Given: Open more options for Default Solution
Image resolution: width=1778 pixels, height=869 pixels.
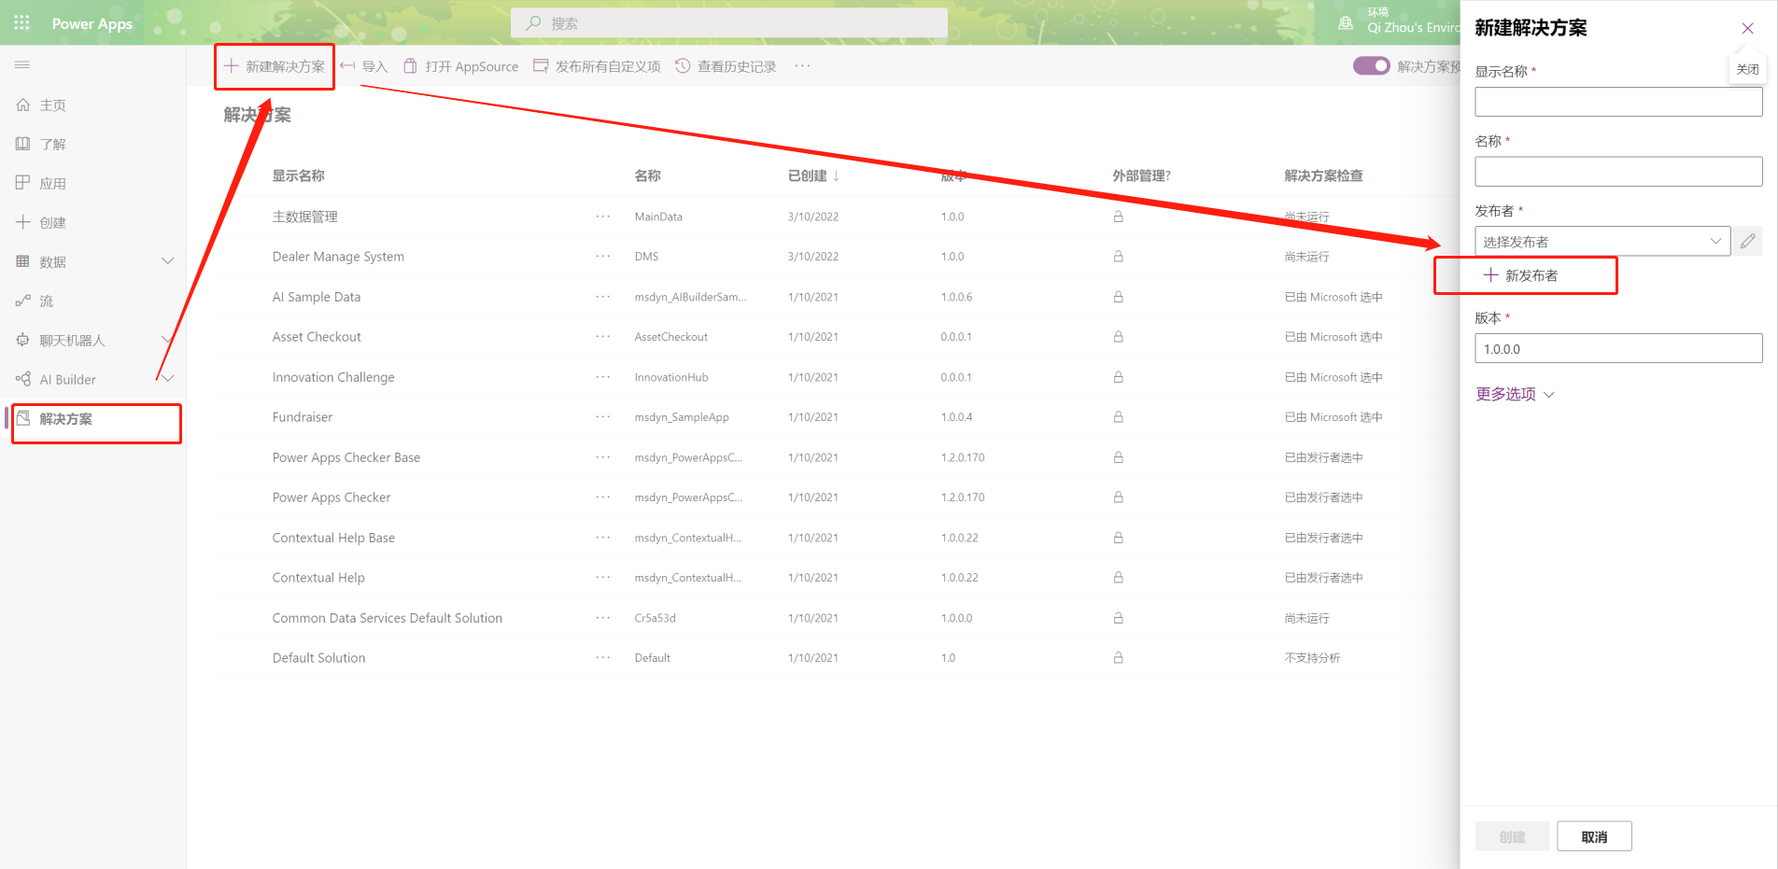Looking at the screenshot, I should 603,658.
